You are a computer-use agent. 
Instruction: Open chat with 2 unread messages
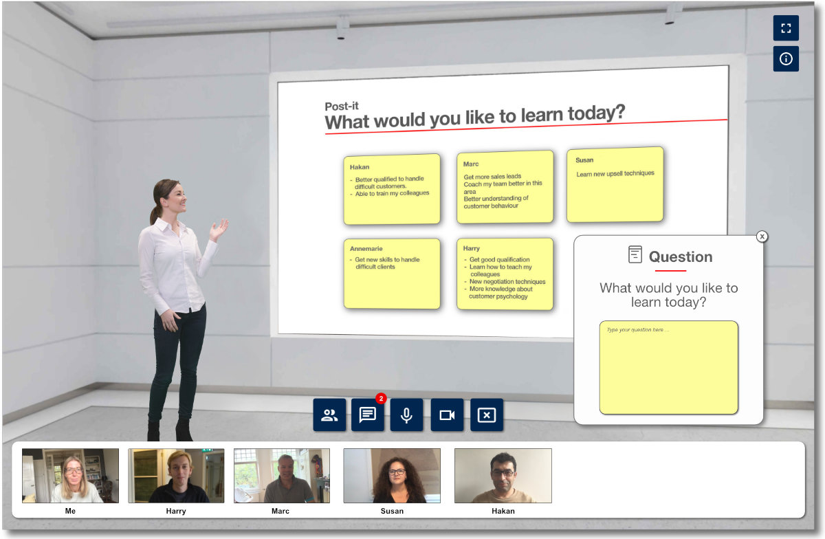368,415
